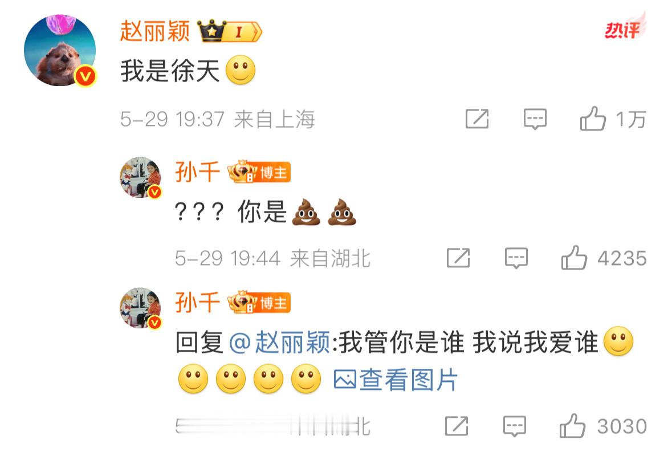Click 孙千 username on second reply
Screen dimensions: 672x452
tap(197, 303)
